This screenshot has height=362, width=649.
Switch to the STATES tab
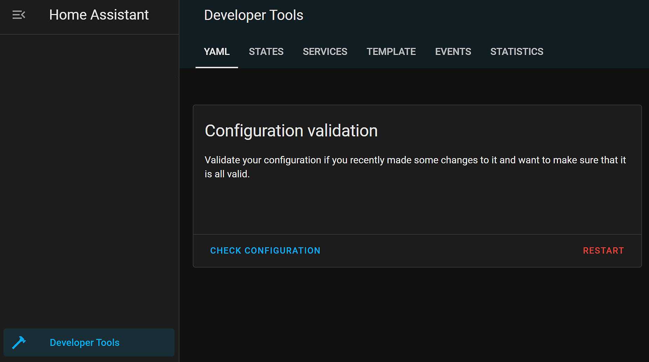tap(266, 52)
